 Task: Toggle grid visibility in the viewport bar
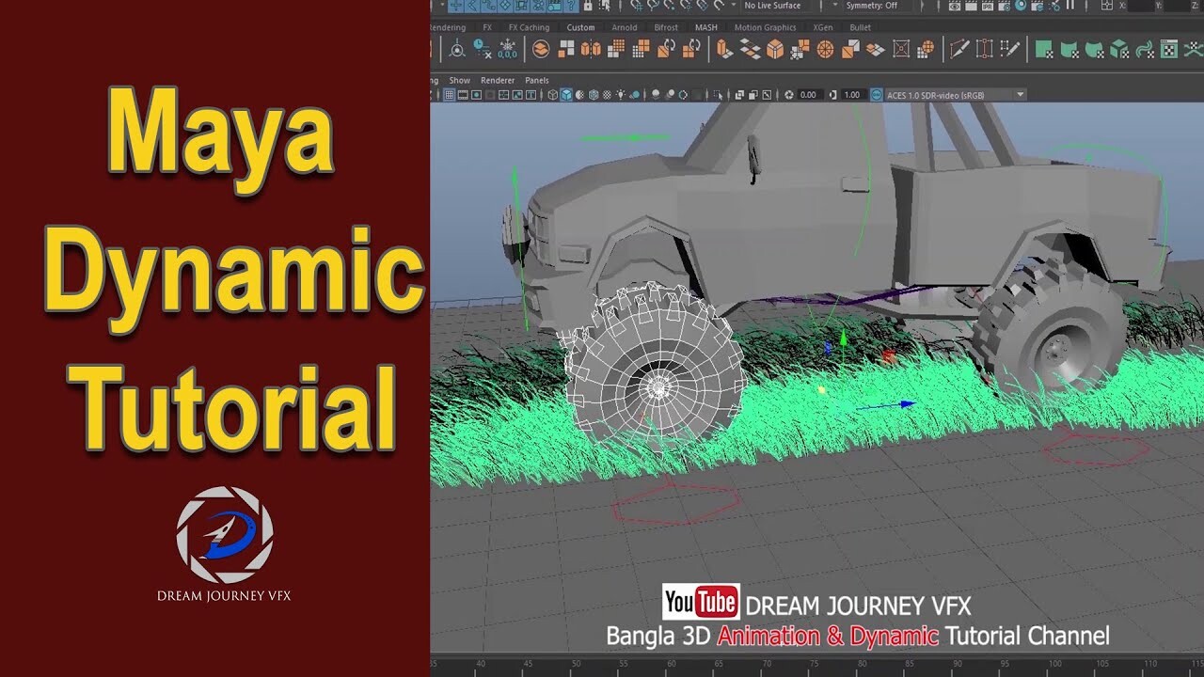pos(450,94)
